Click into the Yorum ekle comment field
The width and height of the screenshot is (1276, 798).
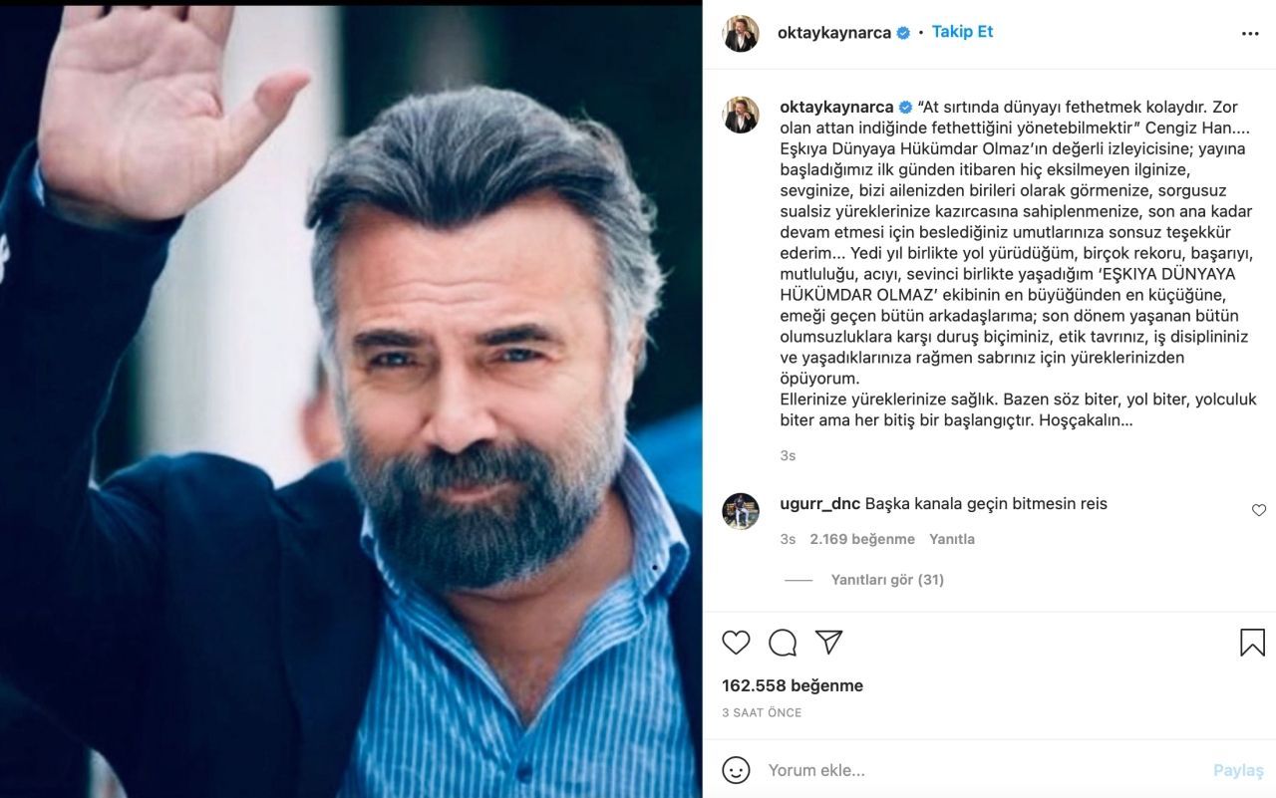pyautogui.click(x=977, y=770)
